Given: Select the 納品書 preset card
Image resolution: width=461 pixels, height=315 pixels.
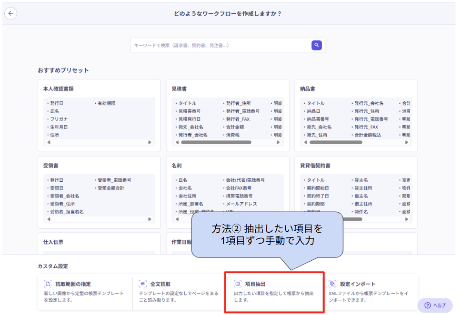Looking at the screenshot, I should [355, 89].
